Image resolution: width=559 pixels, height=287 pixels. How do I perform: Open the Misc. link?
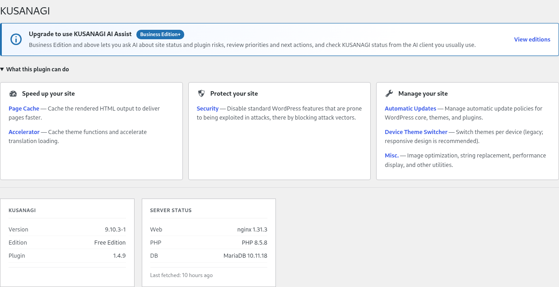391,156
